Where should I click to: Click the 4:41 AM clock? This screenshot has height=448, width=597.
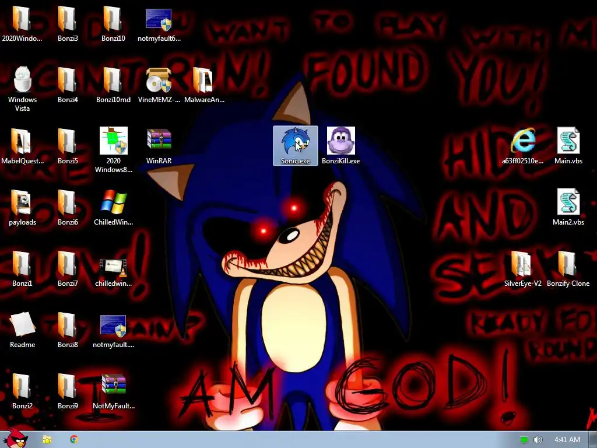[567, 440]
